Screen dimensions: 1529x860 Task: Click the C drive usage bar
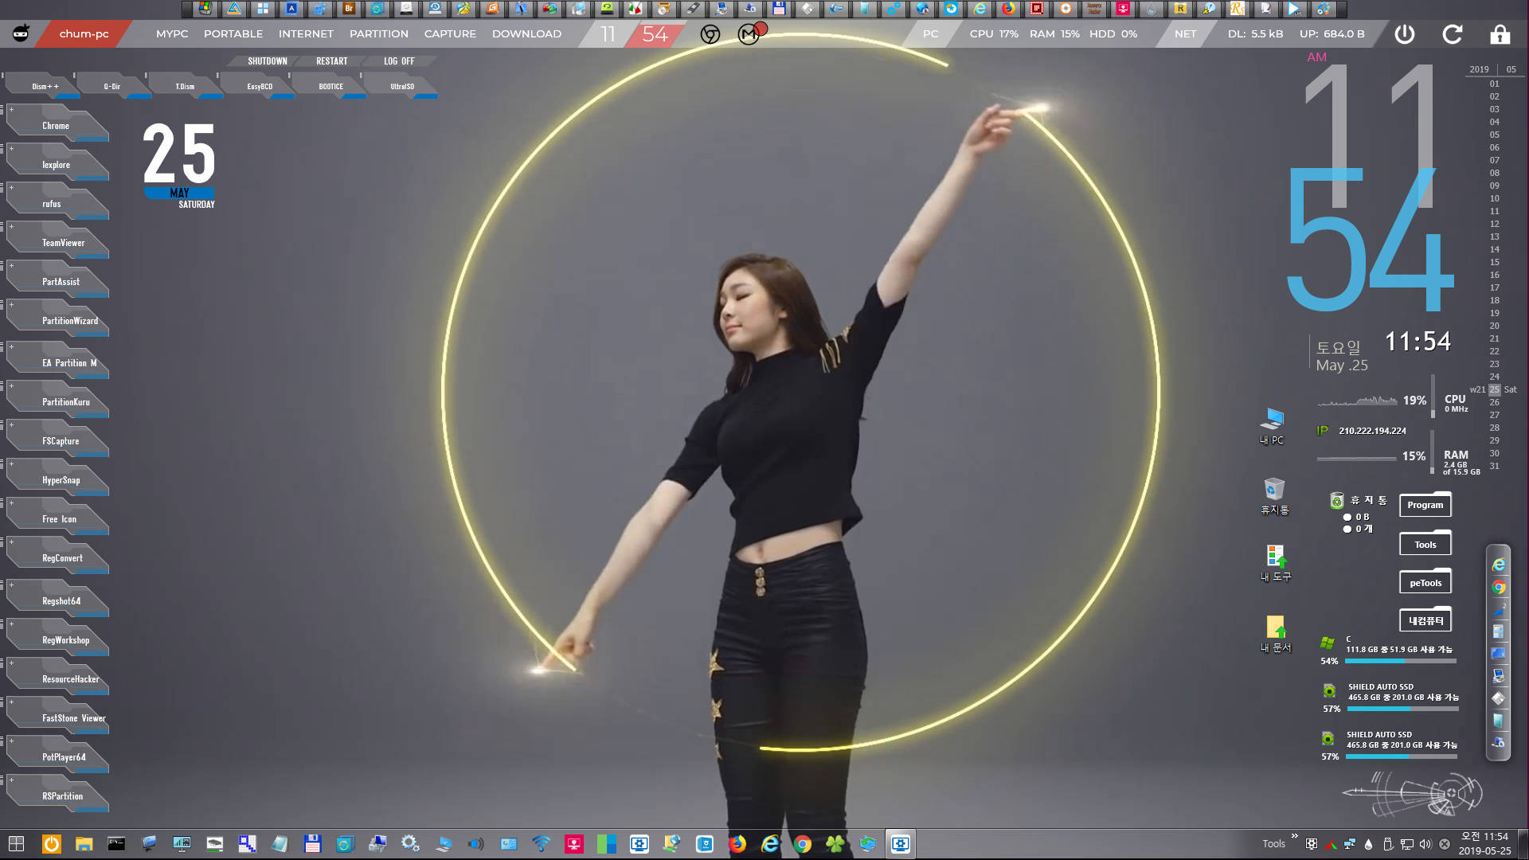click(x=1401, y=661)
